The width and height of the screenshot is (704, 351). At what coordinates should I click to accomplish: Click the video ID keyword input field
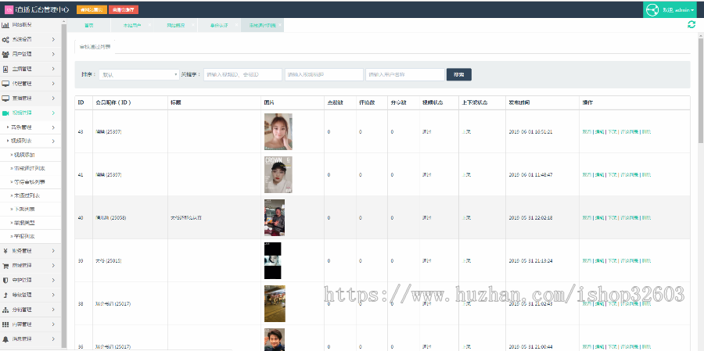coord(242,75)
